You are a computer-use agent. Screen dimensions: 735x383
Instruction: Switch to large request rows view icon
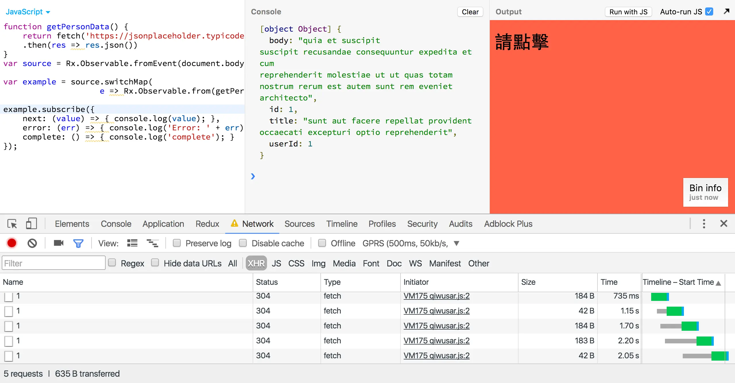coord(132,243)
